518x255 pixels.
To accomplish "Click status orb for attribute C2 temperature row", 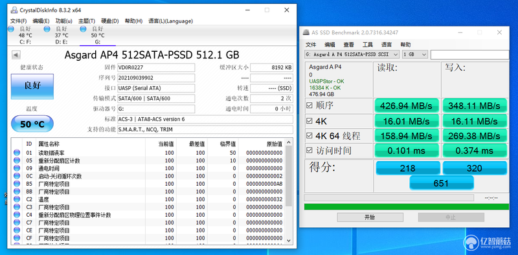I will pos(17,199).
